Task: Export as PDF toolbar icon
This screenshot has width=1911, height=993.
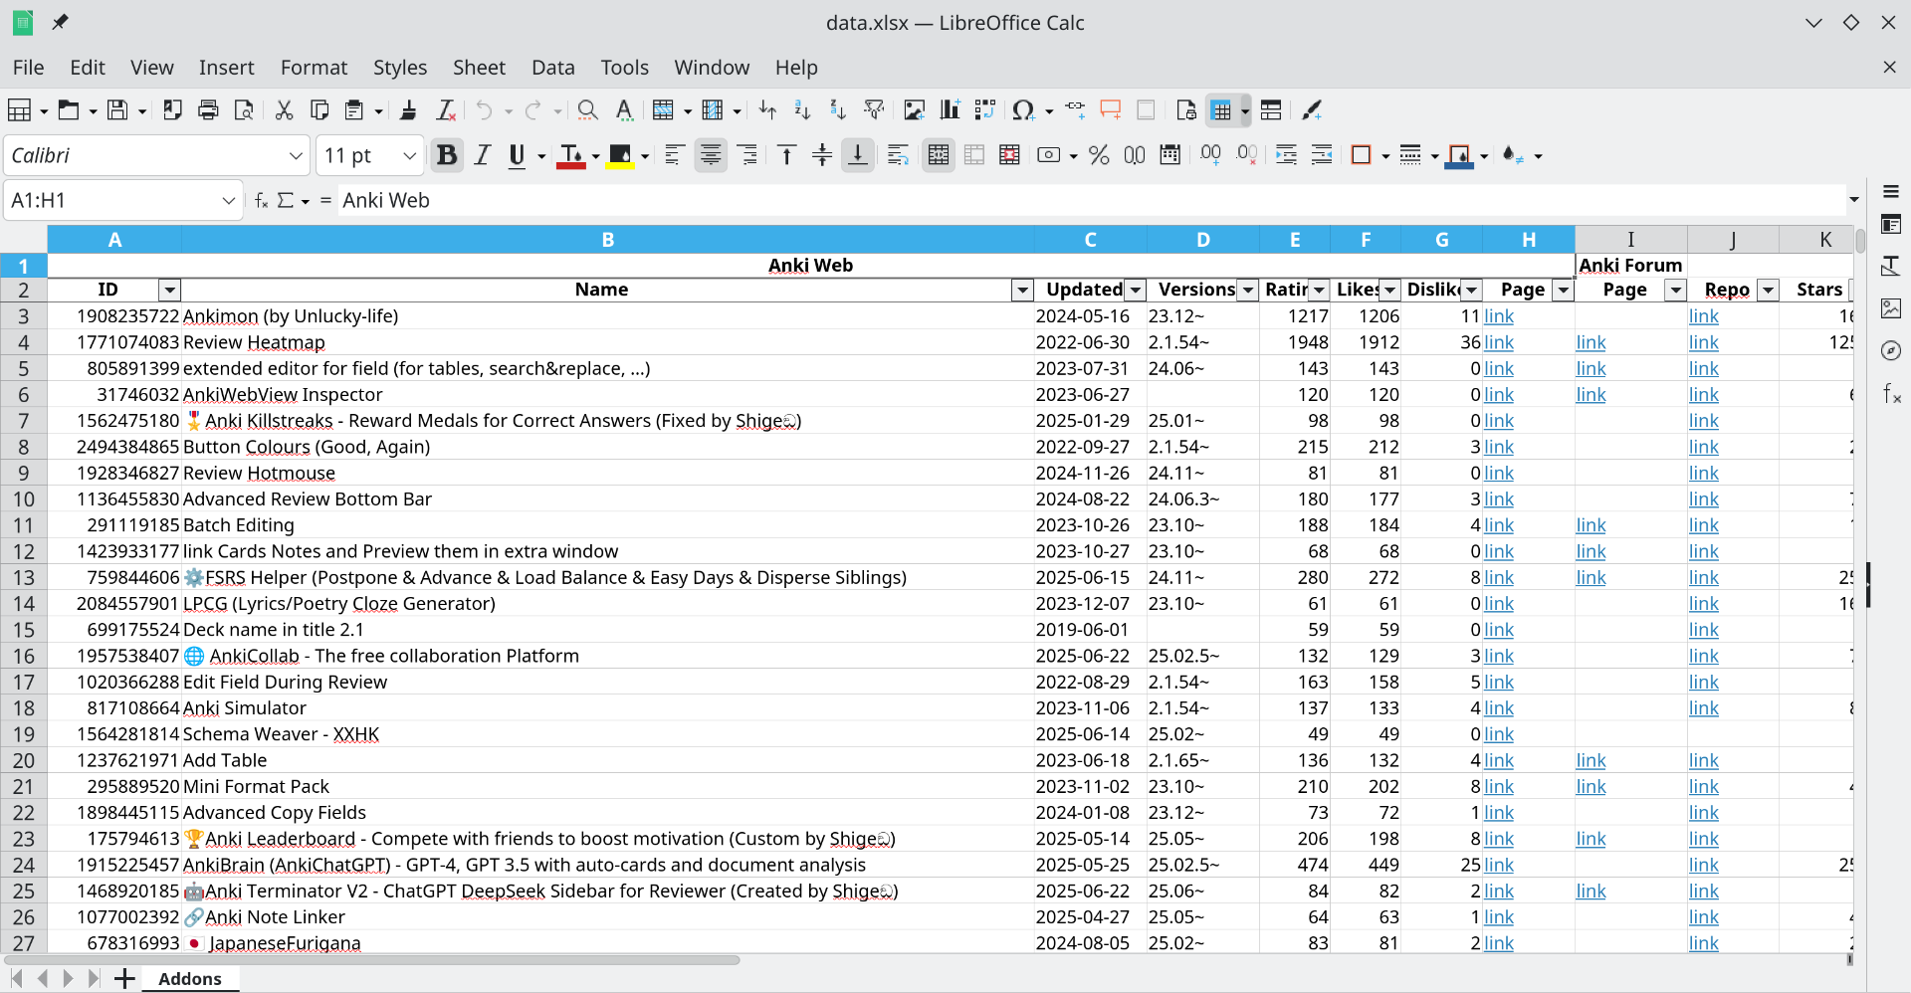Action: [x=172, y=110]
